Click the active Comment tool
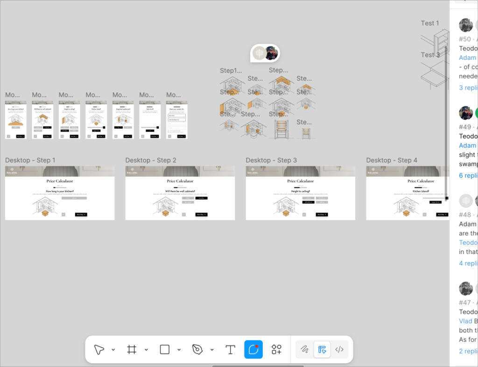 tap(253, 349)
